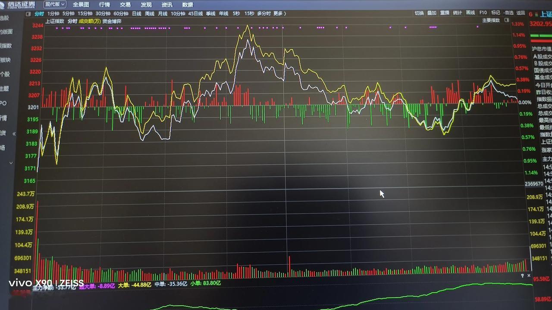Click the 叠加 overlay button
This screenshot has width=552, height=310.
pyautogui.click(x=432, y=13)
